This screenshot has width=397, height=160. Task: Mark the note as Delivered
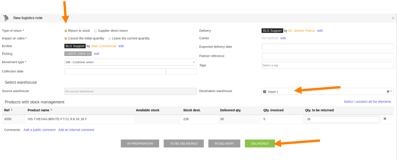tap(260, 143)
